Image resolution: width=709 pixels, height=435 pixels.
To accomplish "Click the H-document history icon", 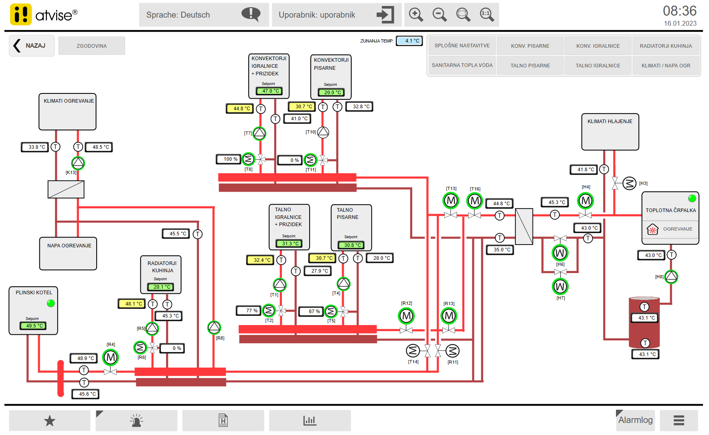I will [x=223, y=421].
